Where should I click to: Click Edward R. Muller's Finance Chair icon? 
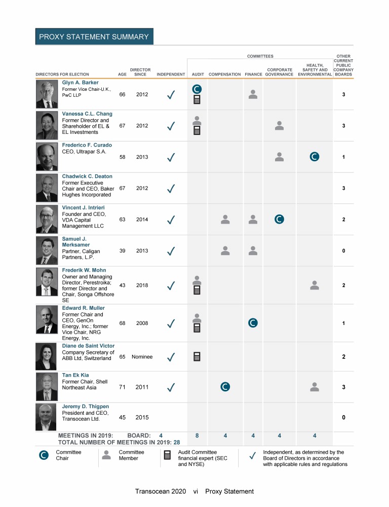(253, 322)
